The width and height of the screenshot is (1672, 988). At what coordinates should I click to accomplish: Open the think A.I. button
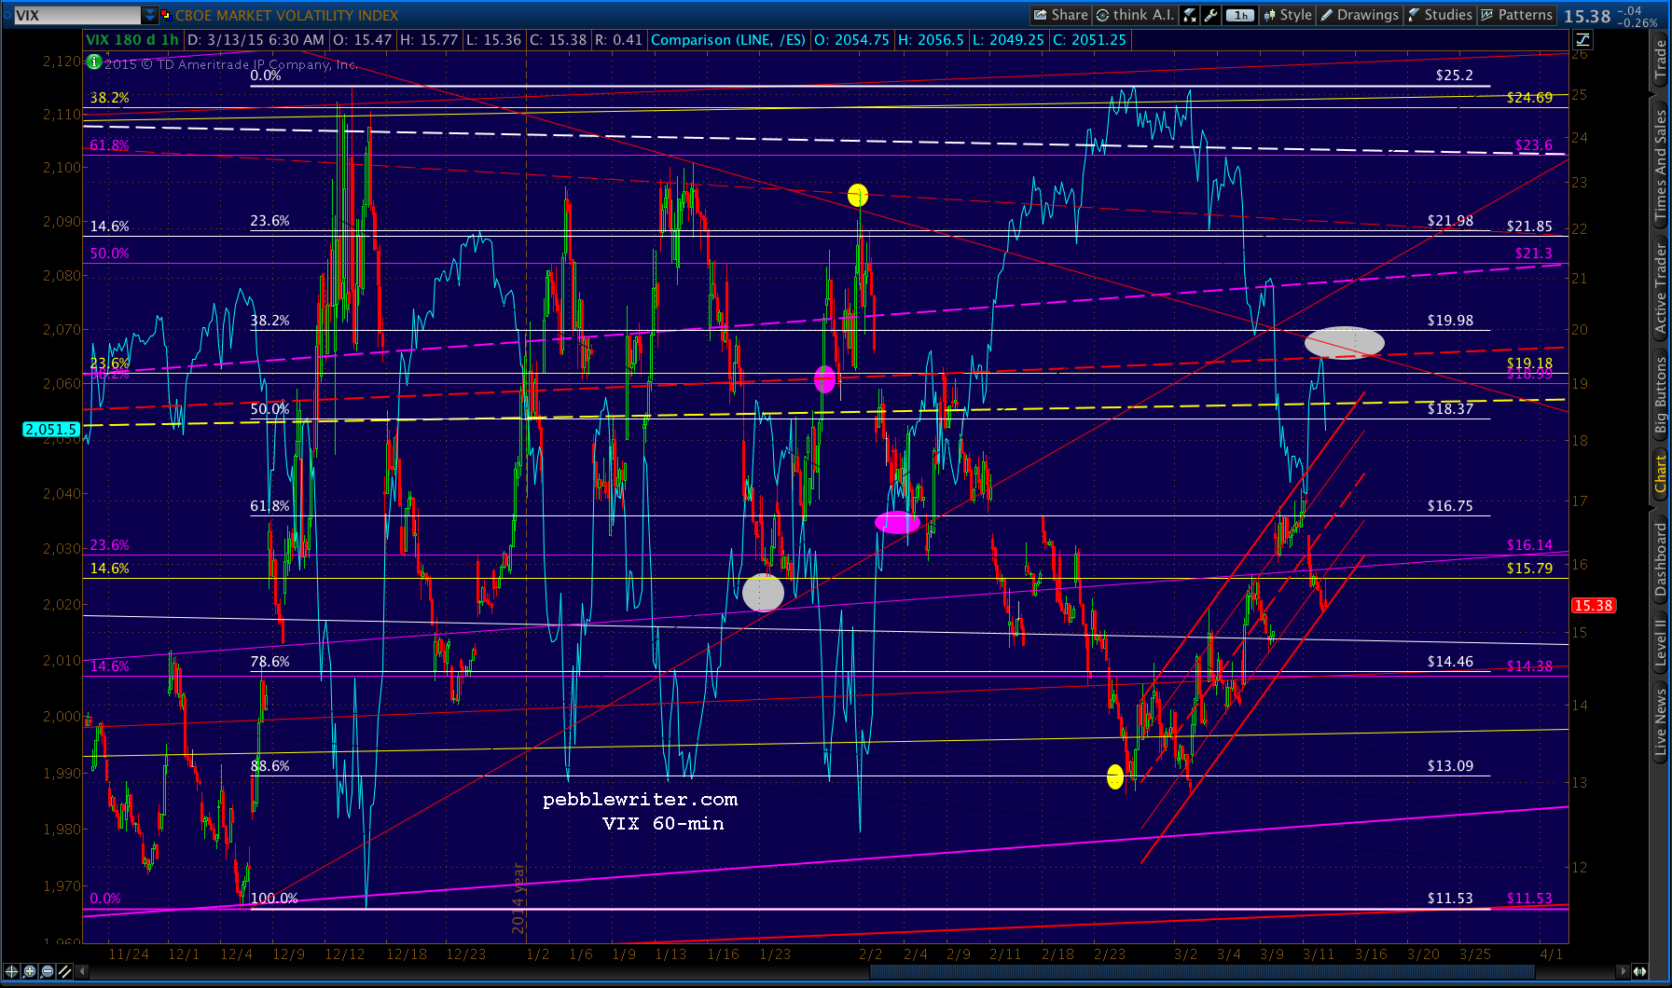pyautogui.click(x=1135, y=15)
